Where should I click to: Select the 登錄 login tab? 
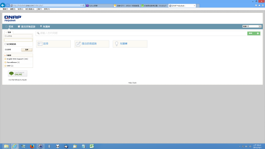[8, 32]
